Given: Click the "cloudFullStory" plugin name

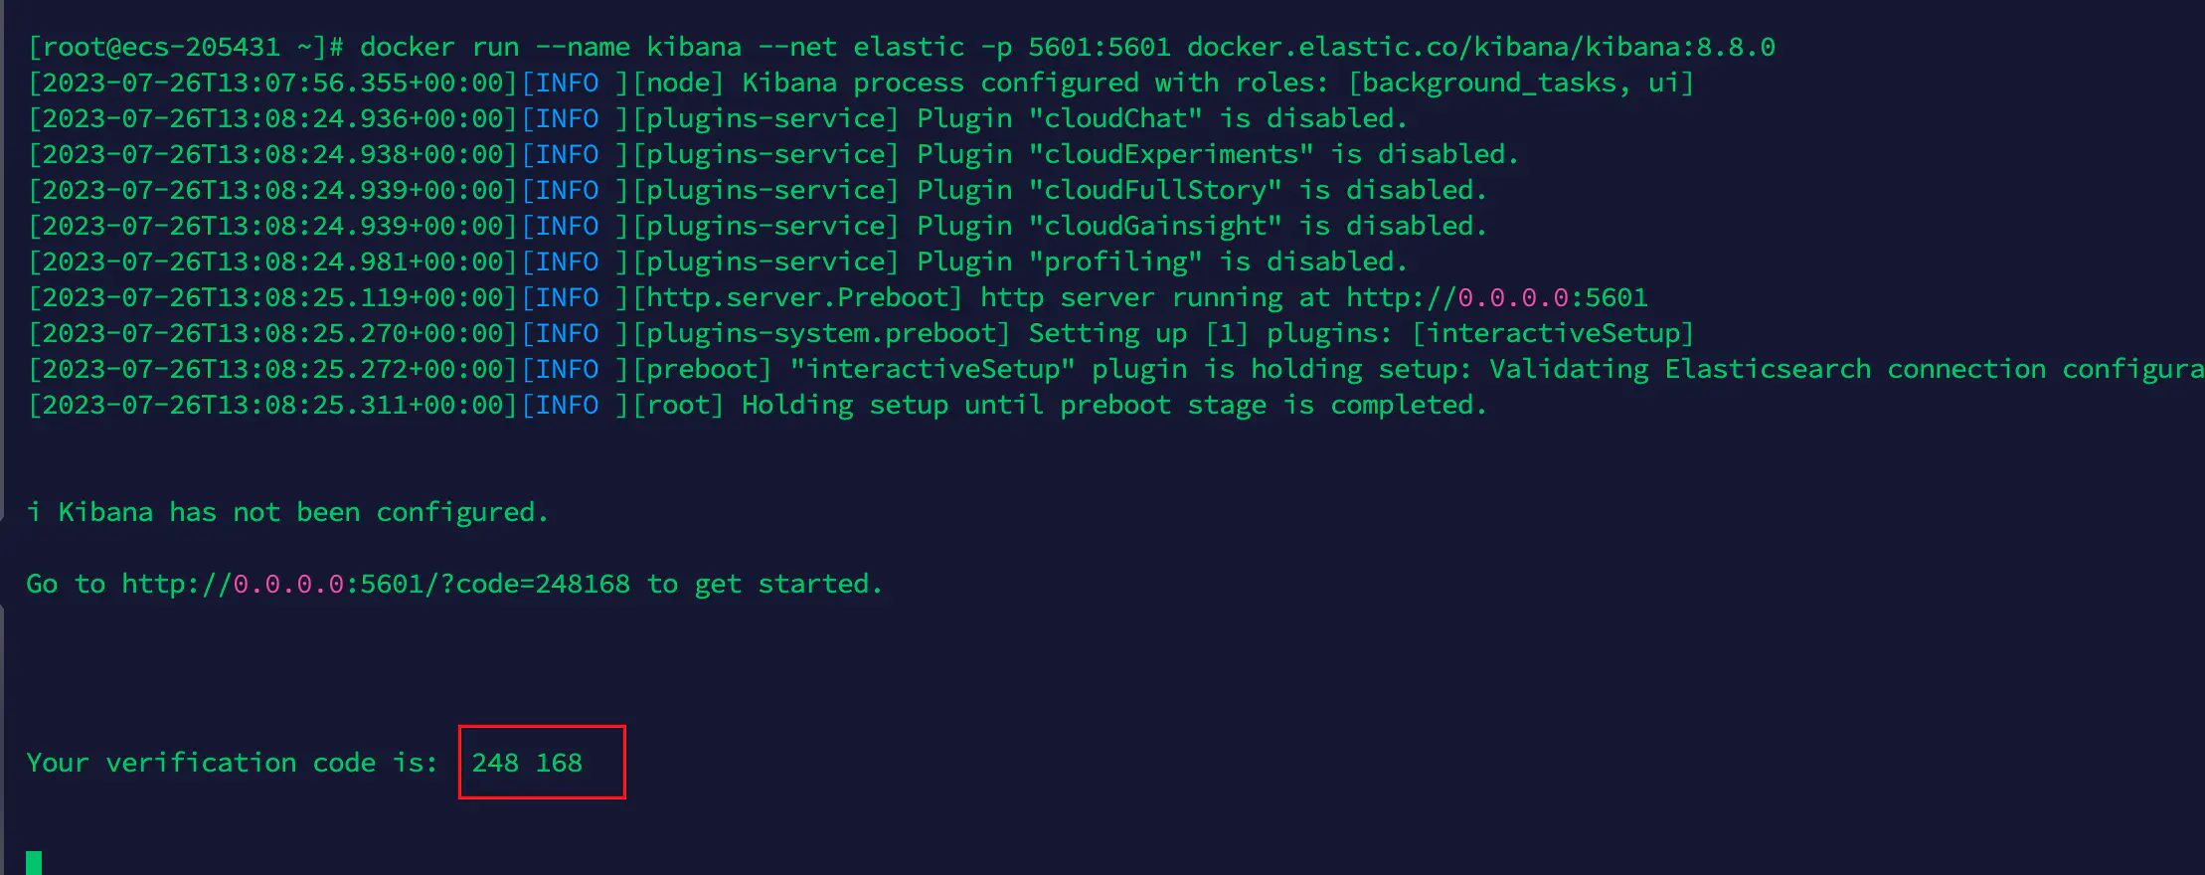Looking at the screenshot, I should [x=1155, y=190].
